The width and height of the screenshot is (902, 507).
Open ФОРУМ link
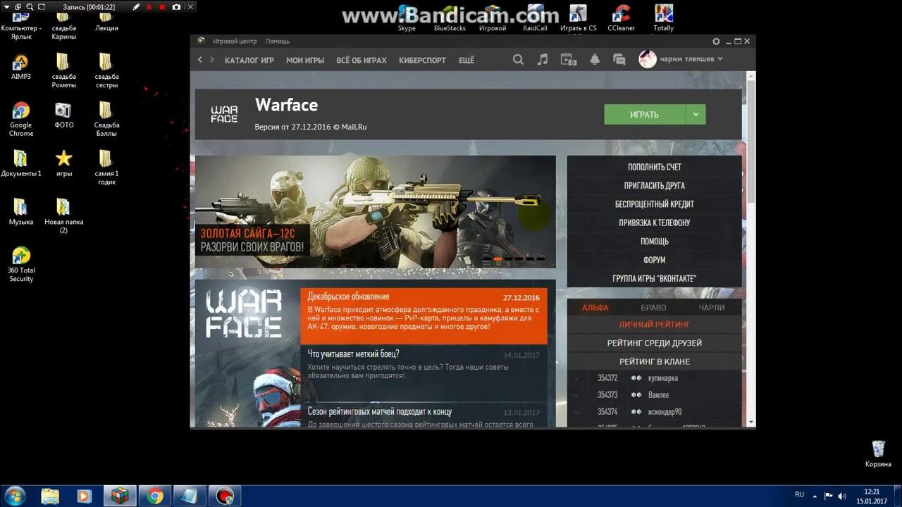(x=655, y=260)
